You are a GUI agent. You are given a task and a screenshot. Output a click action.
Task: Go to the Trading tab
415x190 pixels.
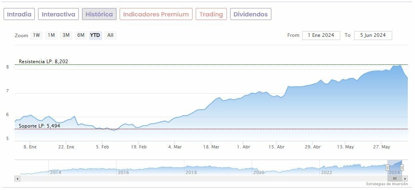pyautogui.click(x=211, y=14)
